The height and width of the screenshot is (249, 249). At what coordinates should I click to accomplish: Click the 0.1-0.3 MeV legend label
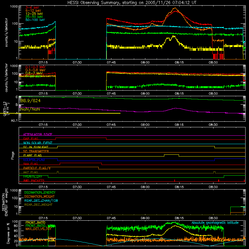coord(35,67)
